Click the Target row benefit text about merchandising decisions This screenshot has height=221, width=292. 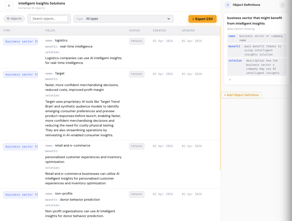click(82, 87)
